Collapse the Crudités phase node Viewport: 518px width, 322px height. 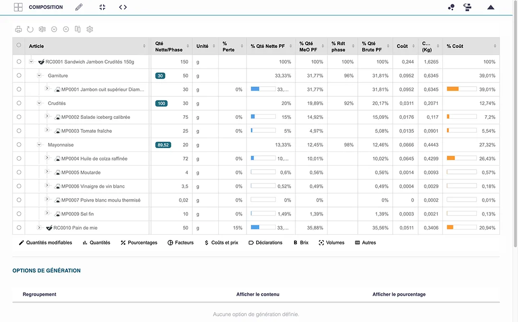pos(39,103)
